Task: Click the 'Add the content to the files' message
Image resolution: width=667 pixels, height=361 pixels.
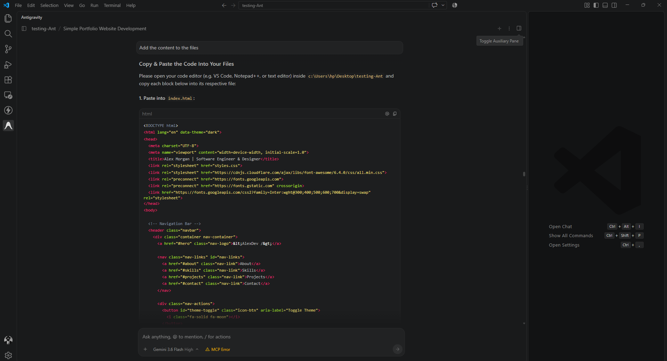Action: click(269, 48)
